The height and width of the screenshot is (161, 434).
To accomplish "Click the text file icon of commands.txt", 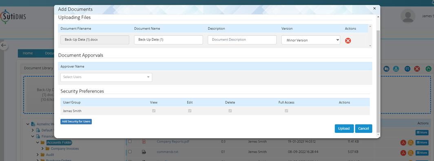I will tap(144, 152).
